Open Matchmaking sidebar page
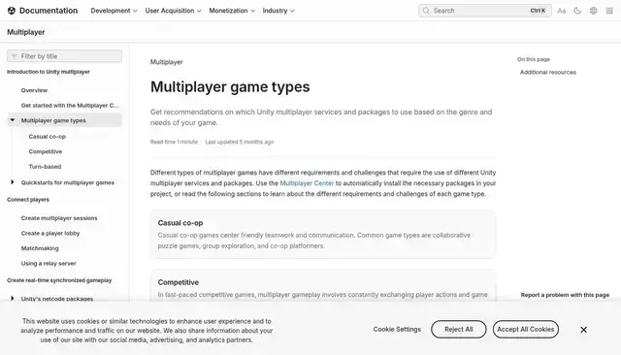Viewport: 621px width, 355px height. coord(40,248)
